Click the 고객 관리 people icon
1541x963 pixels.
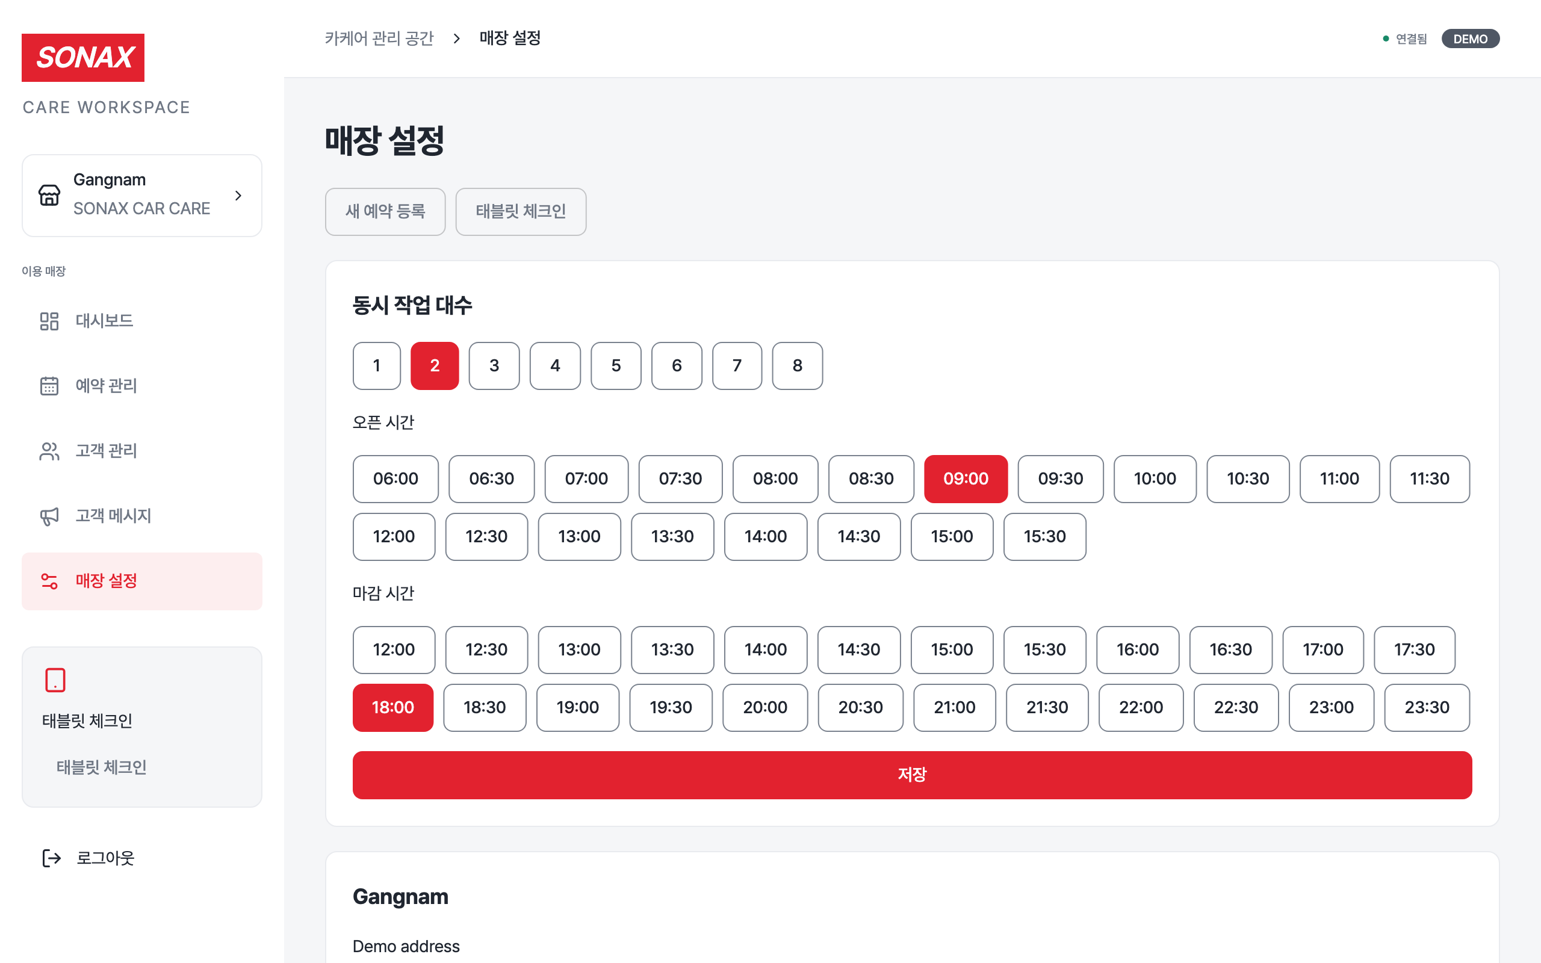49,451
